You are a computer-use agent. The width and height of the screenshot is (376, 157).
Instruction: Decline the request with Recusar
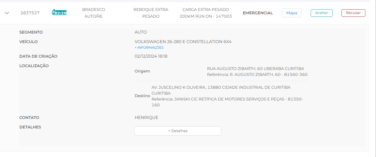(x=353, y=13)
